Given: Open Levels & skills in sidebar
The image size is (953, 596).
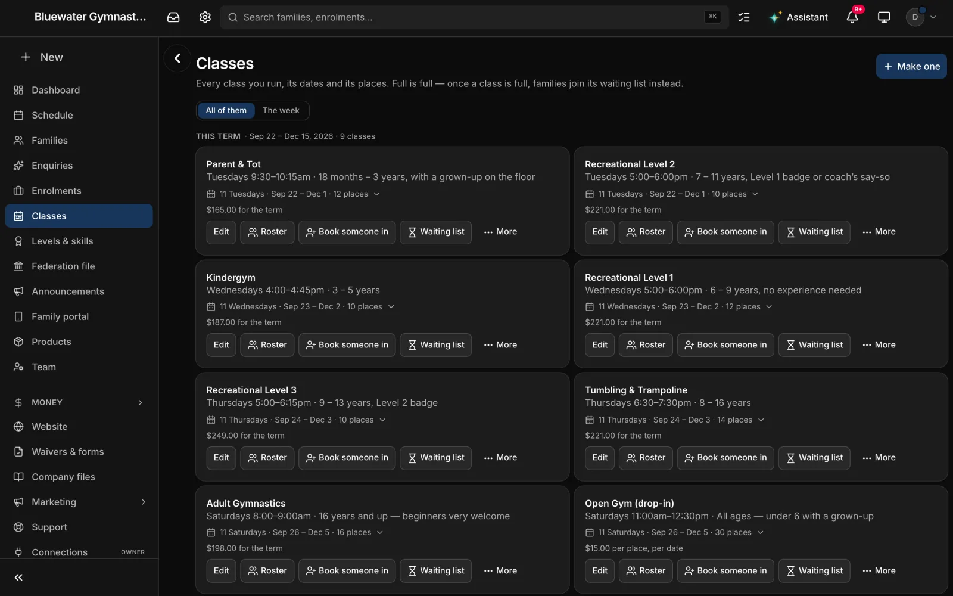Looking at the screenshot, I should point(79,241).
